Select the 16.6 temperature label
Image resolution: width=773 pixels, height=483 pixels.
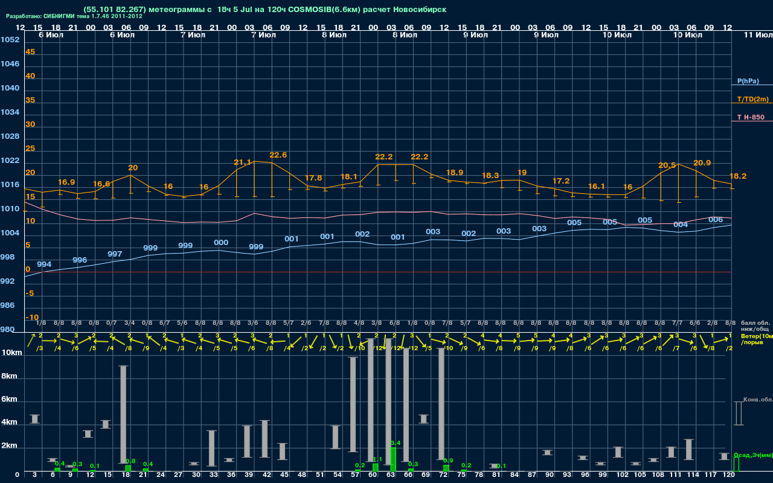(101, 184)
